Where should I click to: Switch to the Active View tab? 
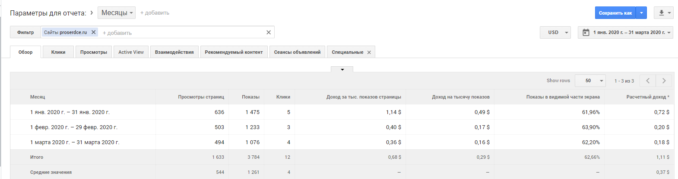(x=131, y=52)
